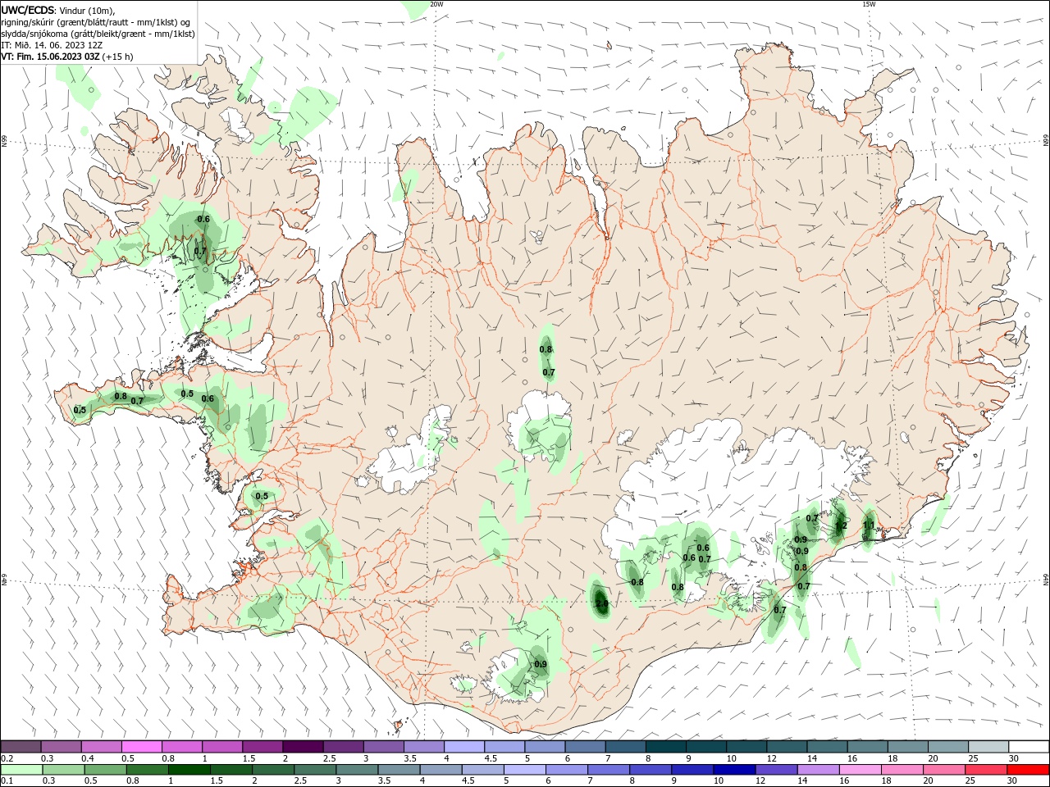Pick the violet 12 rain legend swatch
The width and height of the screenshot is (1050, 787).
(775, 770)
